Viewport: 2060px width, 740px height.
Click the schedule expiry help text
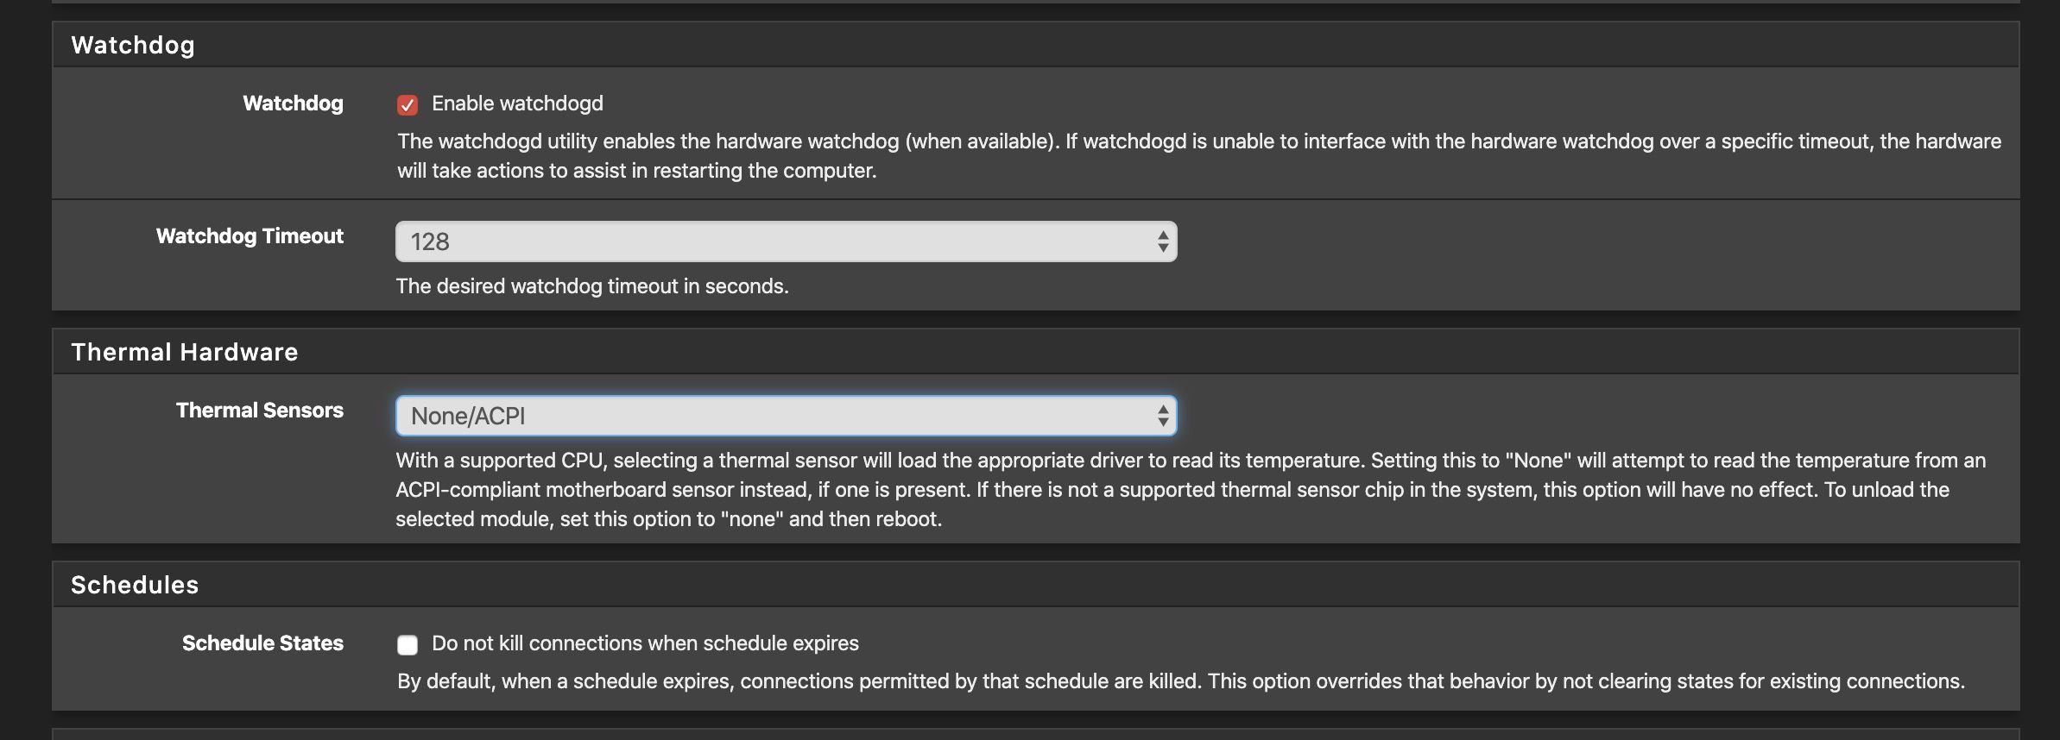tap(1180, 681)
